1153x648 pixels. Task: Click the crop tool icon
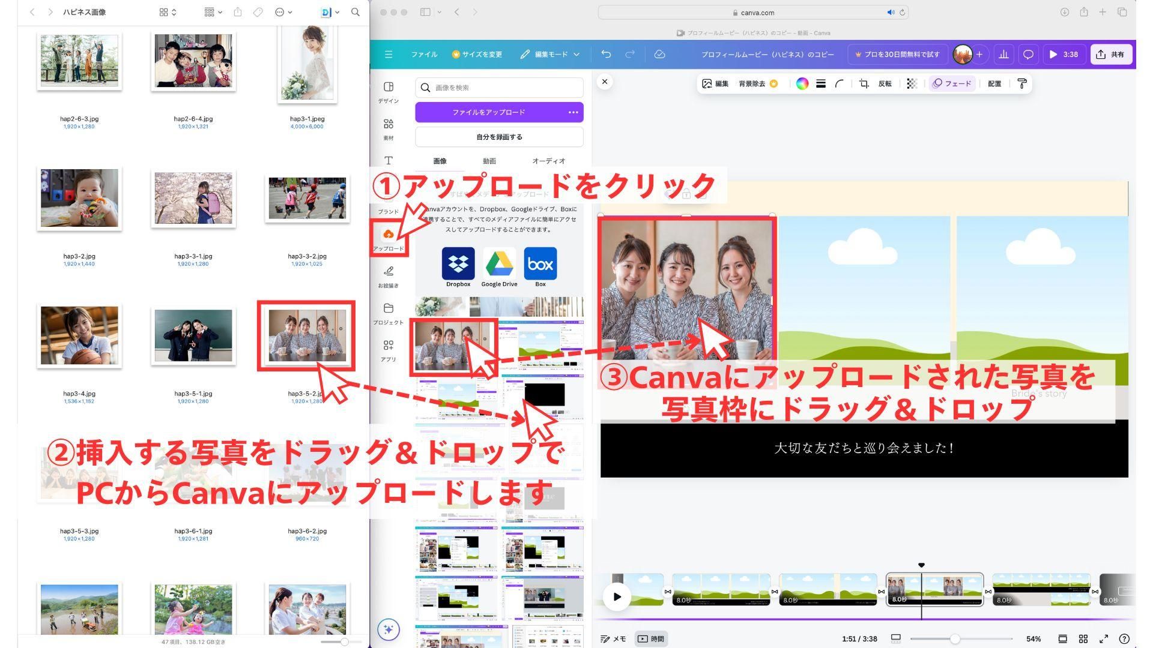pyautogui.click(x=864, y=83)
